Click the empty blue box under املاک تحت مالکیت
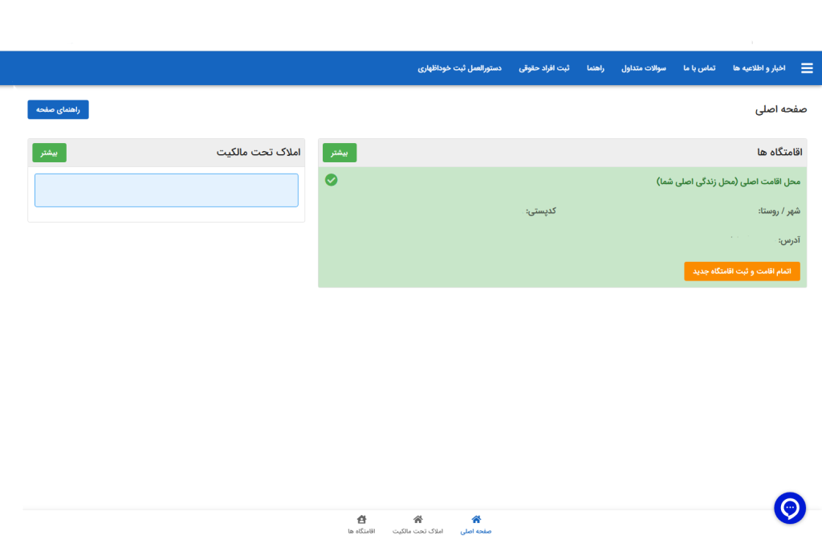 tap(166, 190)
